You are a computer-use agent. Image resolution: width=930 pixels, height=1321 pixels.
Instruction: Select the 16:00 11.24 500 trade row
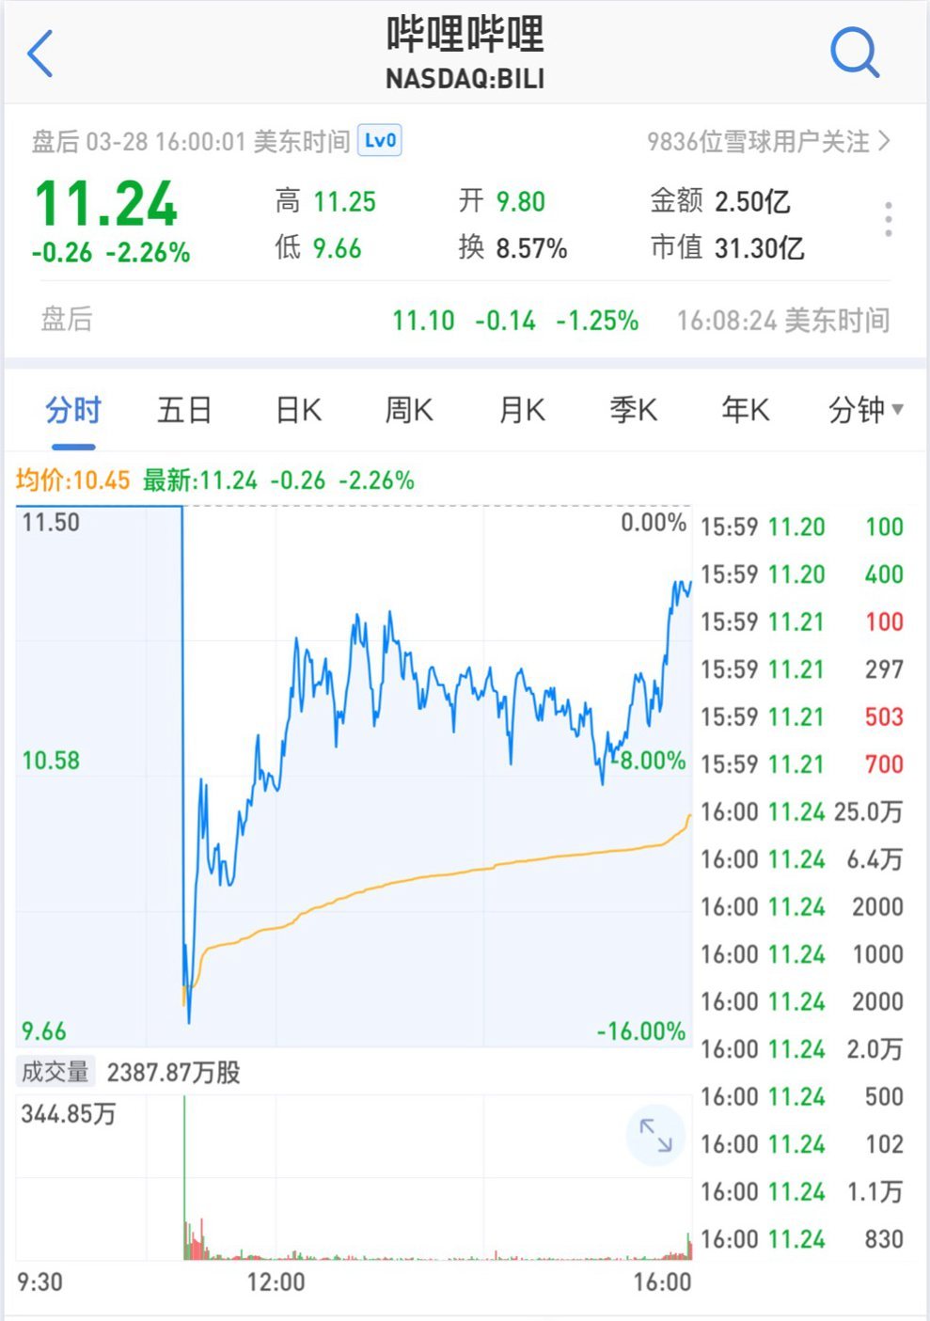pyautogui.click(x=802, y=1096)
